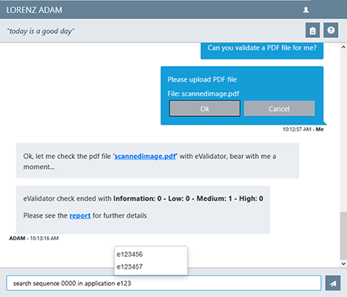This screenshot has width=347, height=297.
Task: Cancel the PDF file upload
Action: (x=279, y=108)
